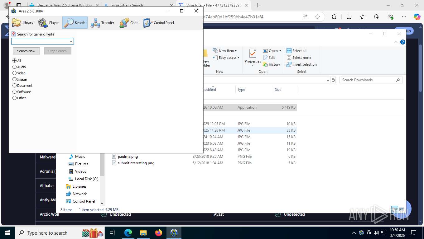Screen dimensions: 424x239
Task: Select the Image radio button
Action: point(14,79)
